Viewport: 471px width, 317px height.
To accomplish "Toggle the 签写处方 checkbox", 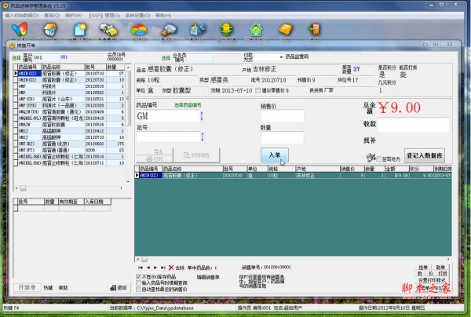I will [380, 158].
